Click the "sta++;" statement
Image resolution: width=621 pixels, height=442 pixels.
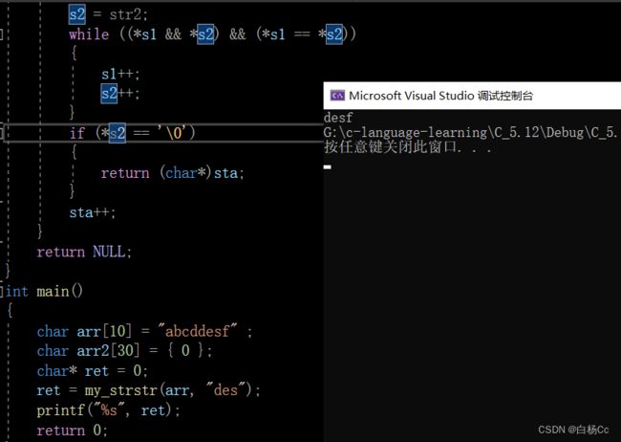(93, 212)
